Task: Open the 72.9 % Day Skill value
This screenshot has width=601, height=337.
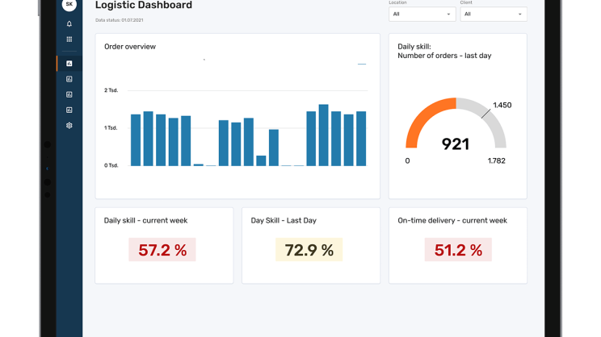Action: click(309, 250)
